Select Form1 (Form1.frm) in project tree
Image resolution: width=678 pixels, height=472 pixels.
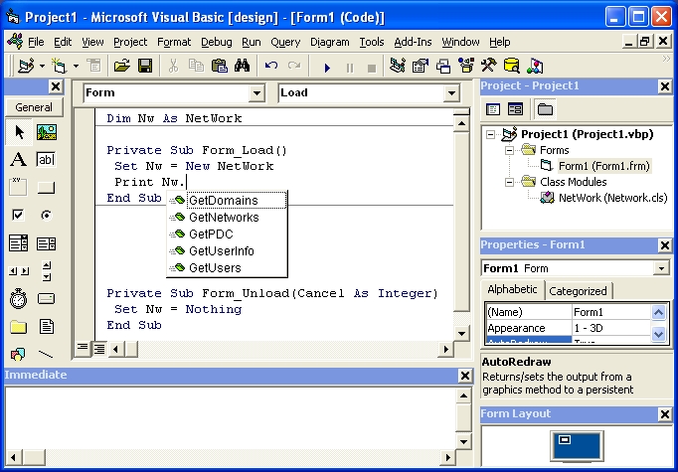point(603,166)
